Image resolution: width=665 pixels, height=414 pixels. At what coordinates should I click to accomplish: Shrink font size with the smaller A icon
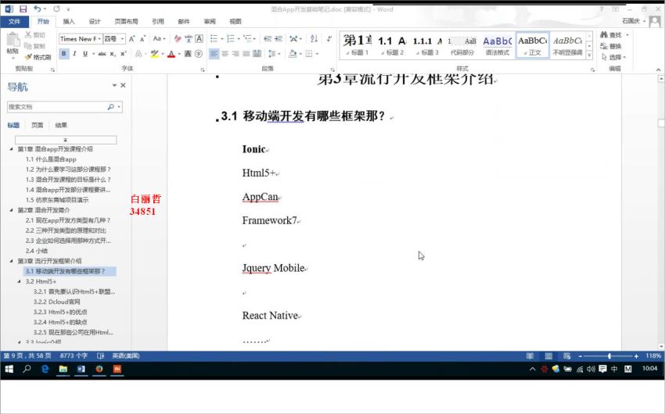click(x=143, y=39)
